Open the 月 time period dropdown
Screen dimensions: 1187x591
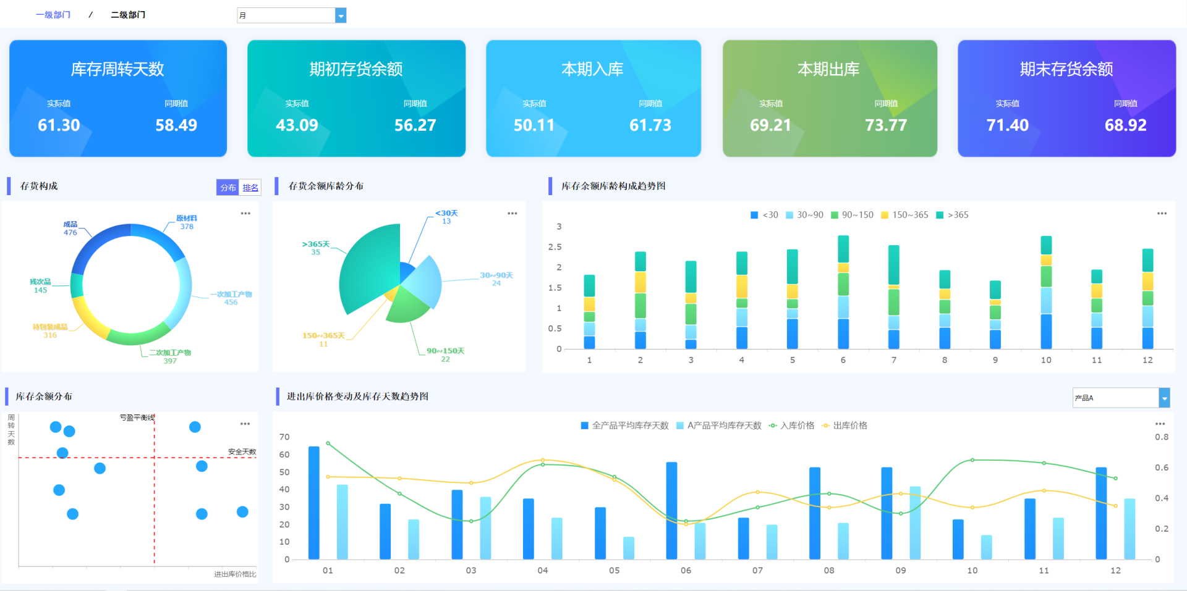tap(287, 15)
